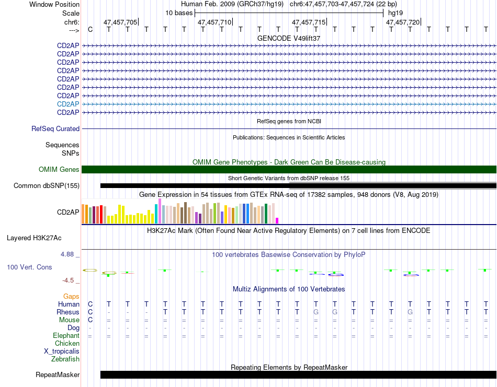Open the OMIM Gene Phenotypes track title

tap(289, 162)
